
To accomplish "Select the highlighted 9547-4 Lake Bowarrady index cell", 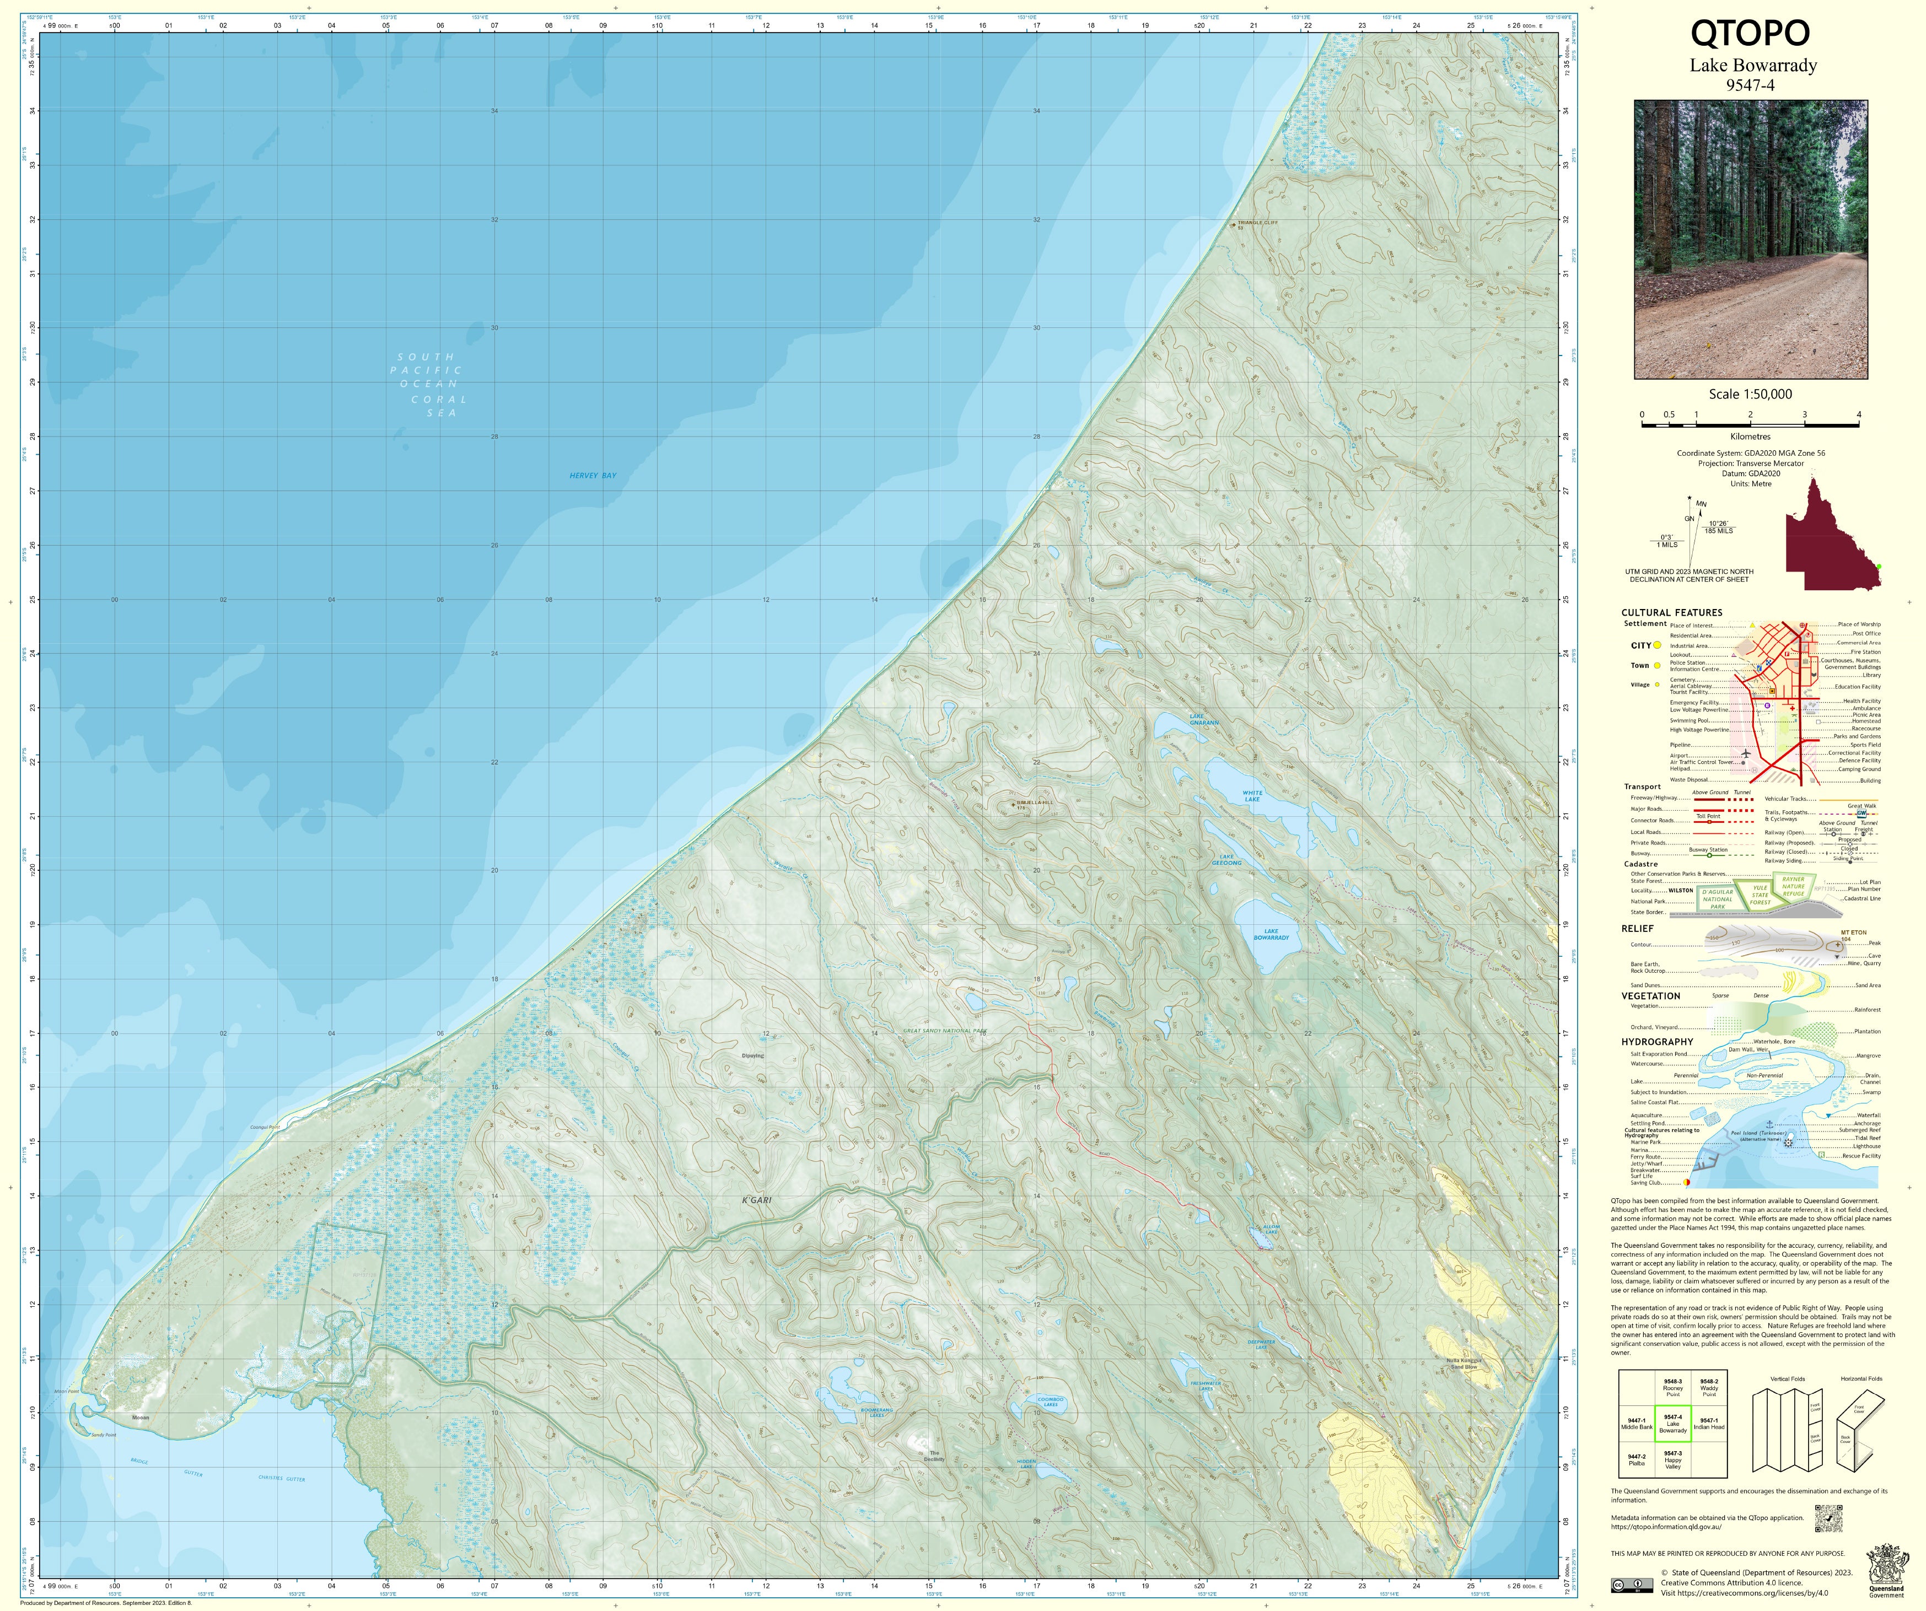I will coord(1673,1424).
